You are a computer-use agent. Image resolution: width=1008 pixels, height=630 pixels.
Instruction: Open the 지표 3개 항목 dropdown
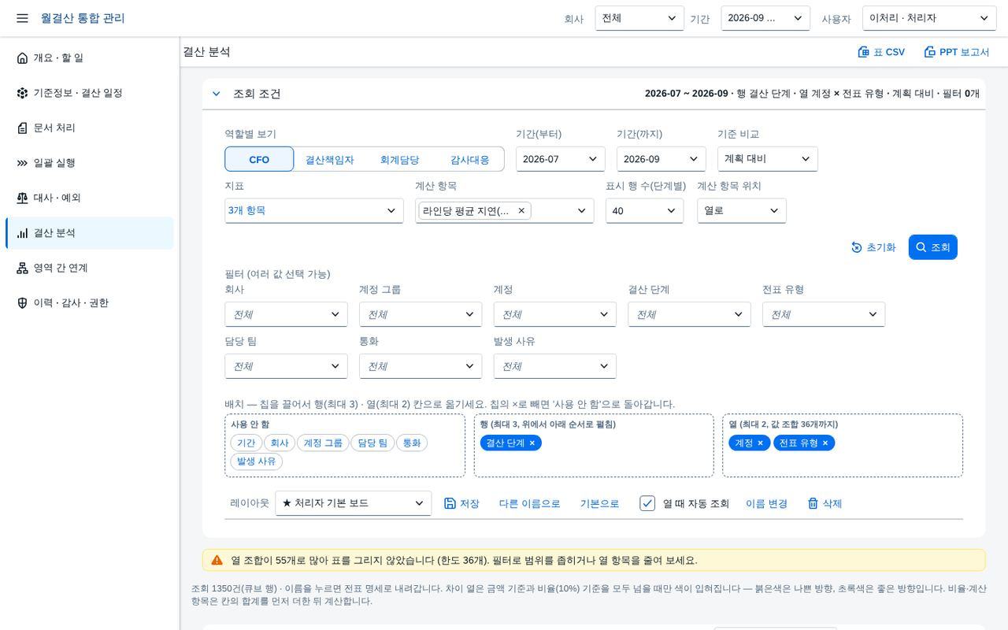pos(314,211)
